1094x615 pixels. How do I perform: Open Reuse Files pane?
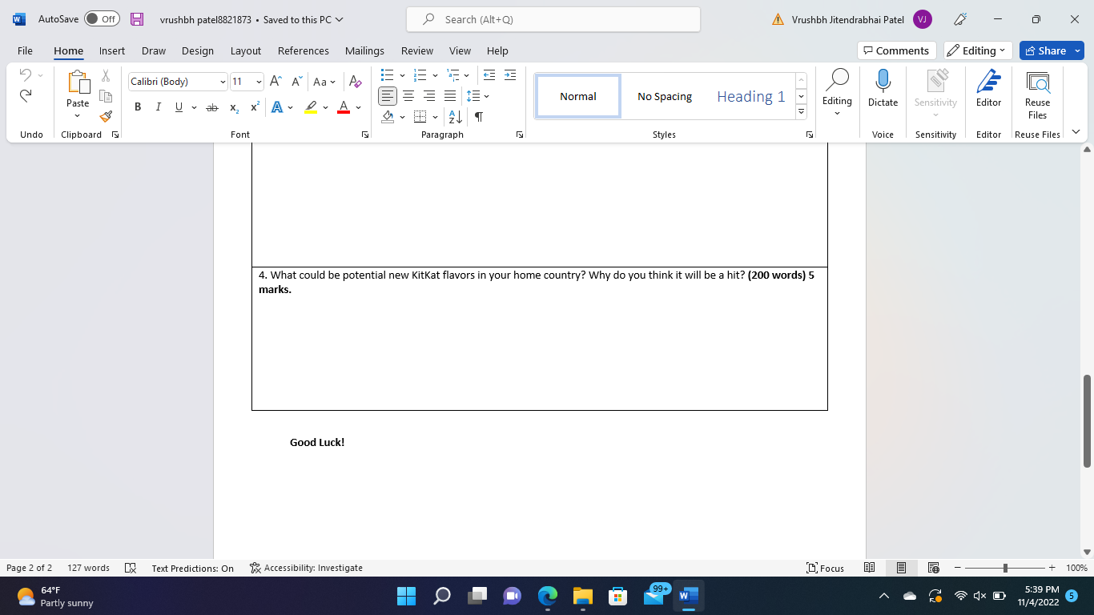coord(1037,94)
